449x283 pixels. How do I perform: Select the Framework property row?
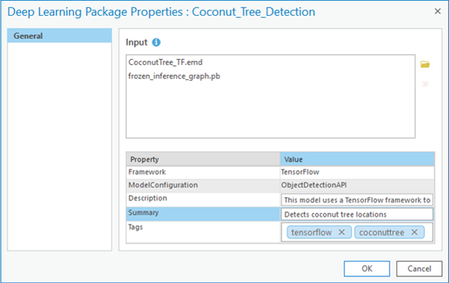tap(281, 172)
